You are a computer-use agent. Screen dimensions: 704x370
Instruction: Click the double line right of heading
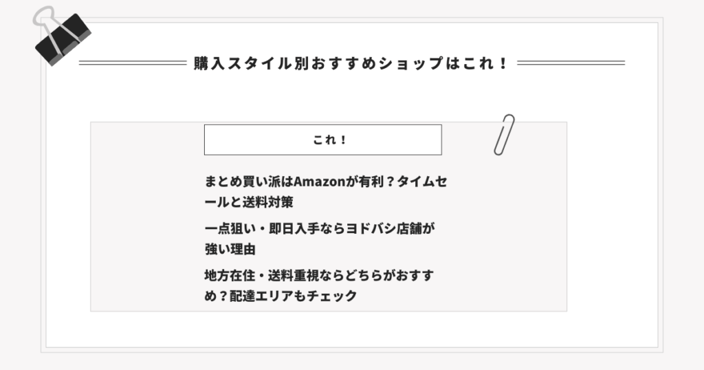coord(571,63)
